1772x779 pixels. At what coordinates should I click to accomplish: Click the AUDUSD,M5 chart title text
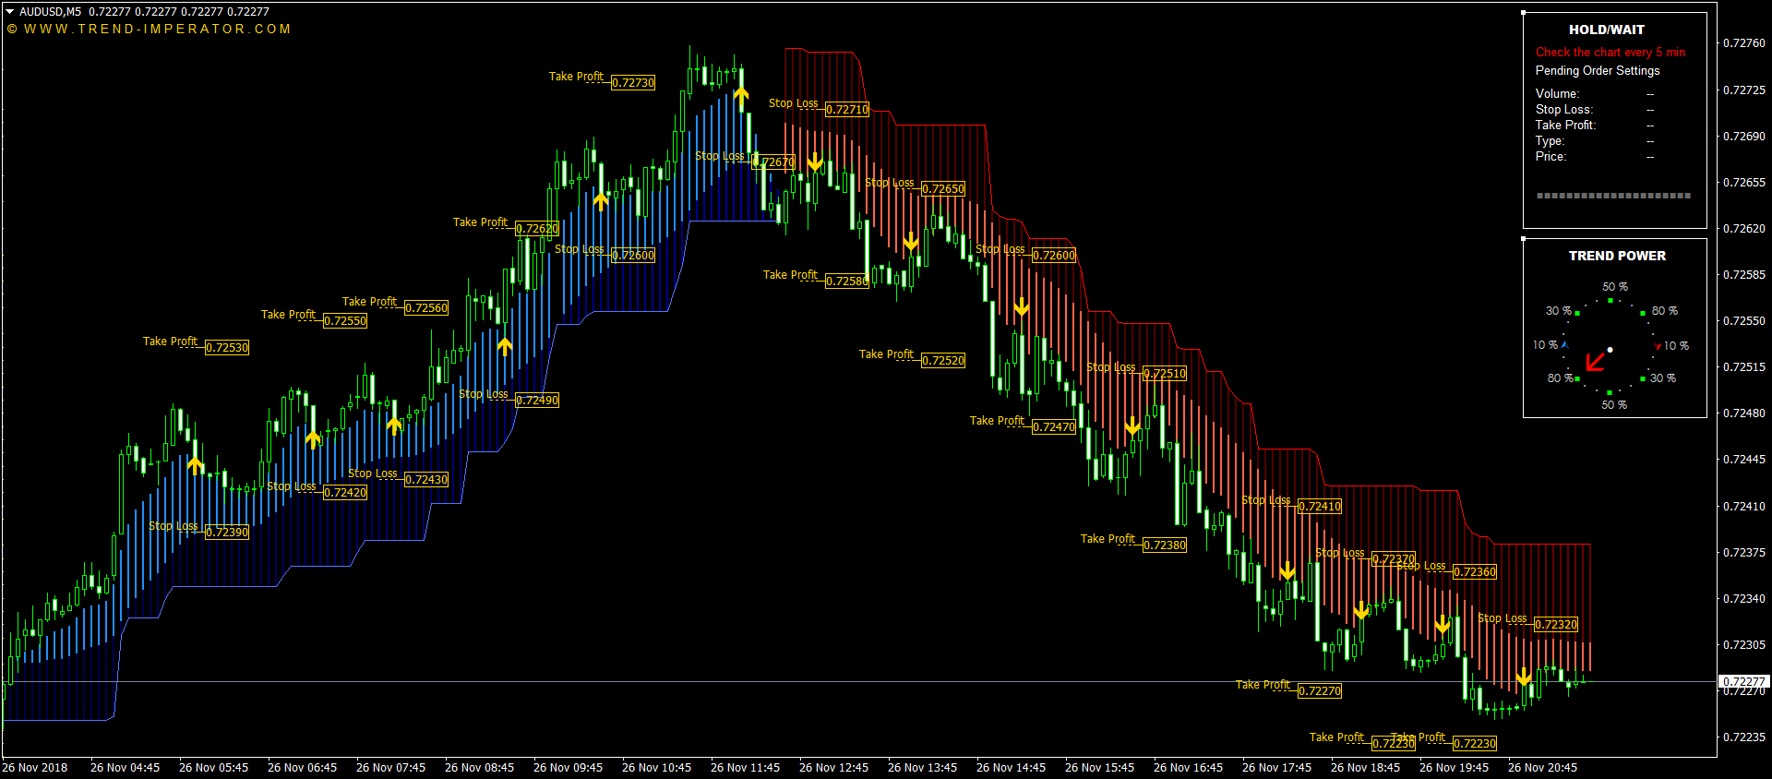[51, 12]
